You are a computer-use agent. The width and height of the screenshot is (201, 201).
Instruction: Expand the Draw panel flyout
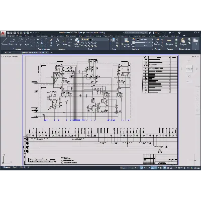point(18,49)
